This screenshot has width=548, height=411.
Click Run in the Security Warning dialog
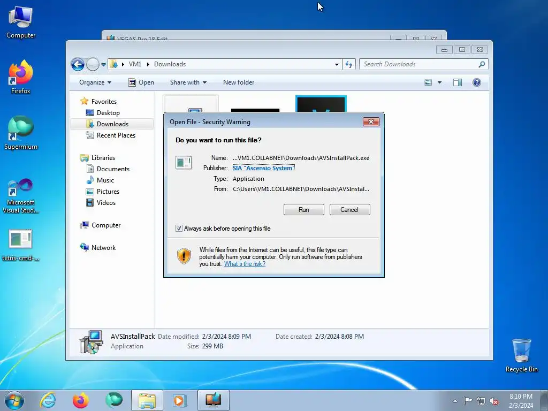tap(304, 210)
